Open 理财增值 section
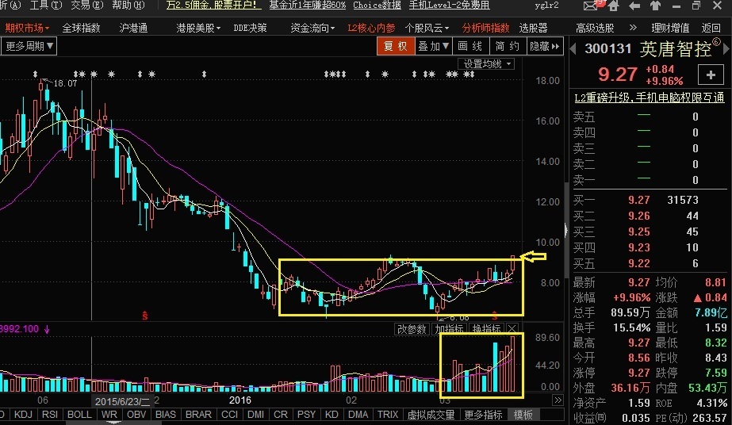This screenshot has height=425, width=732. pyautogui.click(x=670, y=28)
